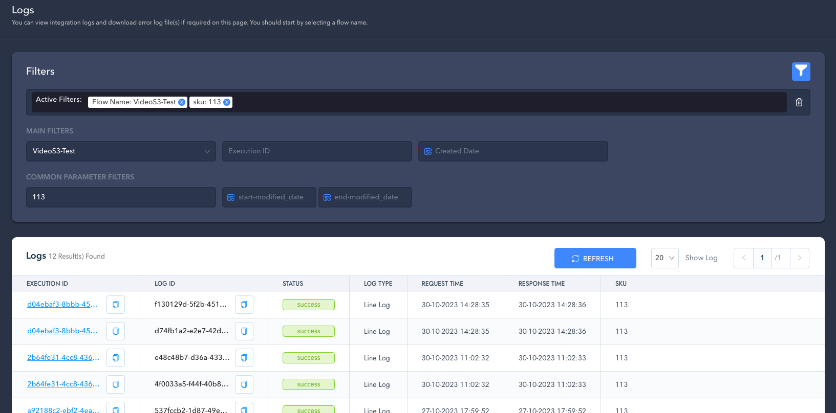Viewport: 836px width, 413px height.
Task: Remove the sku: 113 filter chip
Action: [x=227, y=102]
